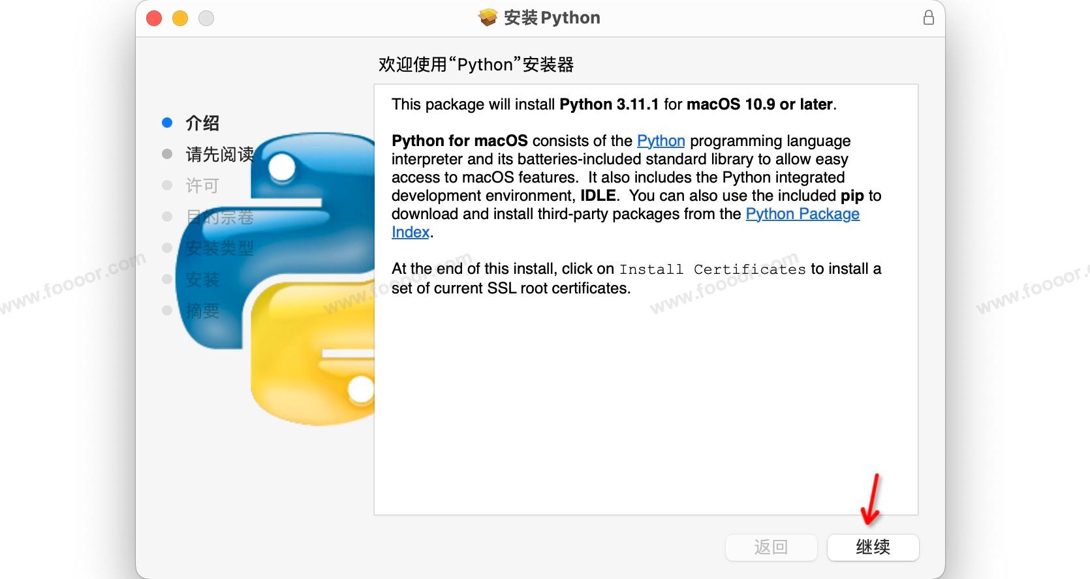Click the Install Certificates monospaced text
This screenshot has width=1090, height=579.
pos(712,269)
